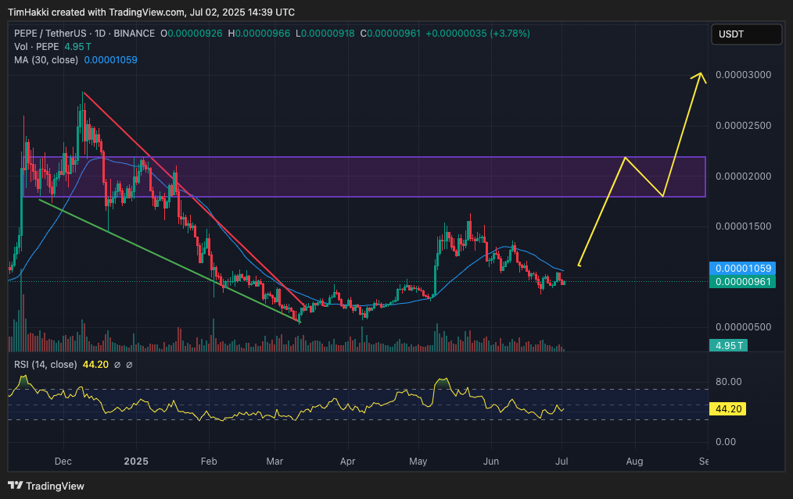Click the yellow arrowhead at the projection top
This screenshot has width=793, height=499.
700,77
